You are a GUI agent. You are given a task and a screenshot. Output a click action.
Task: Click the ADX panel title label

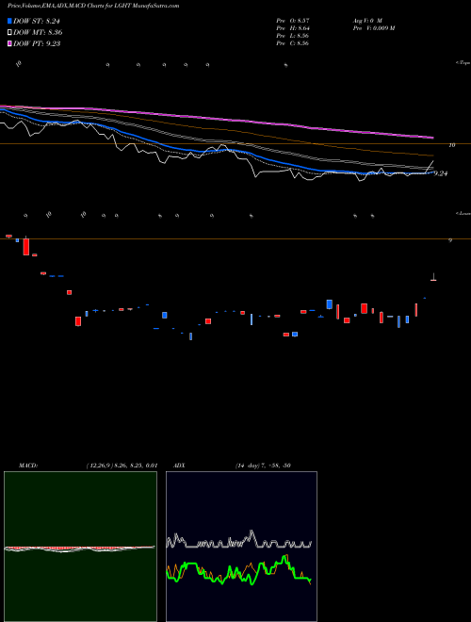[179, 465]
